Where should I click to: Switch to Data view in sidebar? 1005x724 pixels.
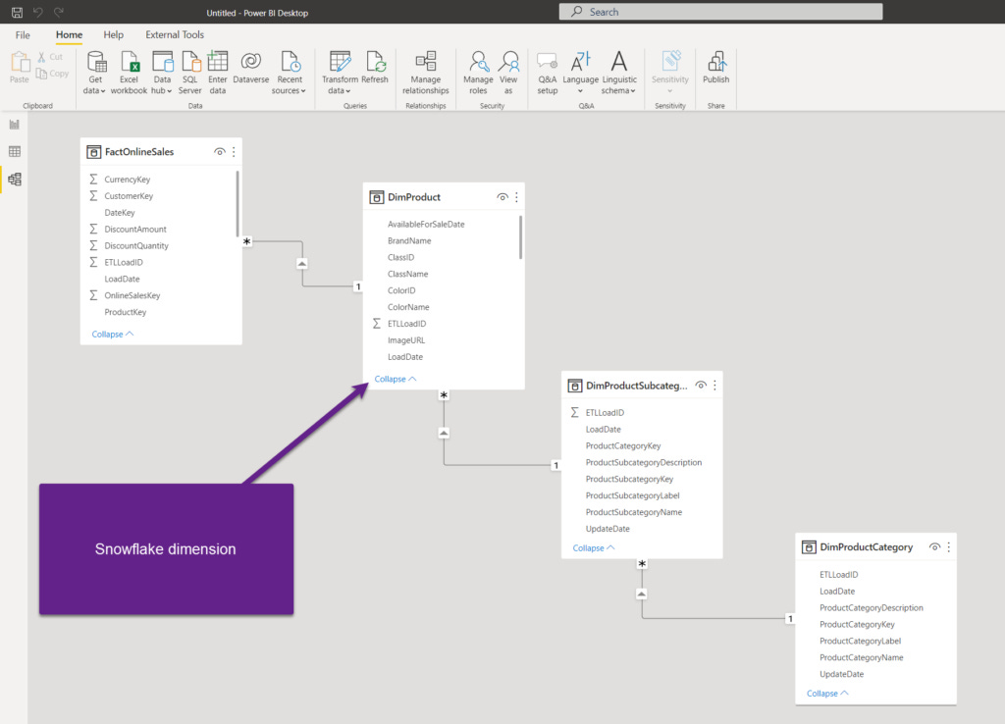[x=14, y=152]
